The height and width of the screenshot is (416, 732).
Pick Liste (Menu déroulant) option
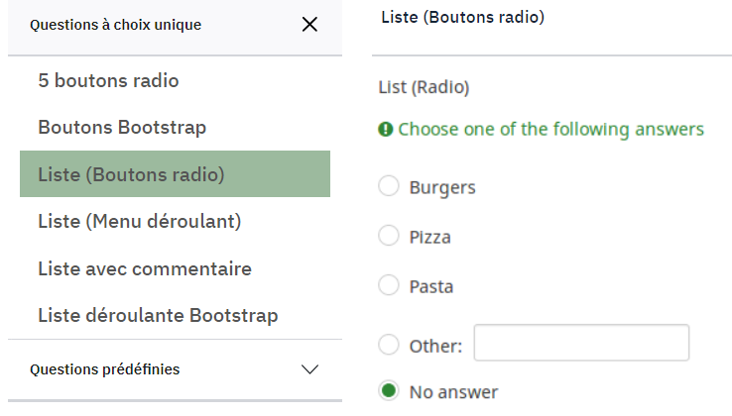(x=139, y=221)
